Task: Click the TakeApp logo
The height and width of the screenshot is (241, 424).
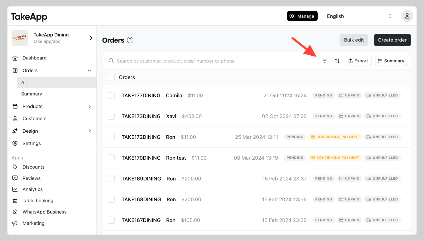Action: 29,17
